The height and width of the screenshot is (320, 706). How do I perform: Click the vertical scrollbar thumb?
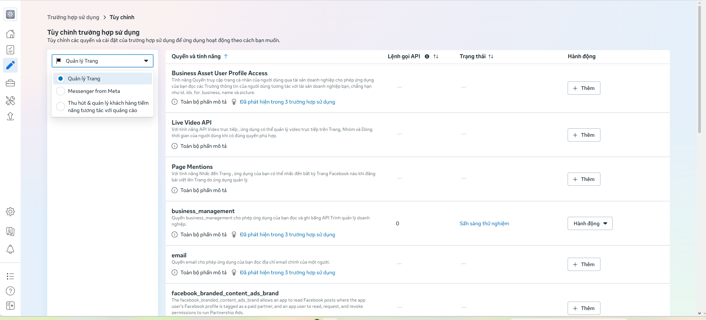coord(699,69)
